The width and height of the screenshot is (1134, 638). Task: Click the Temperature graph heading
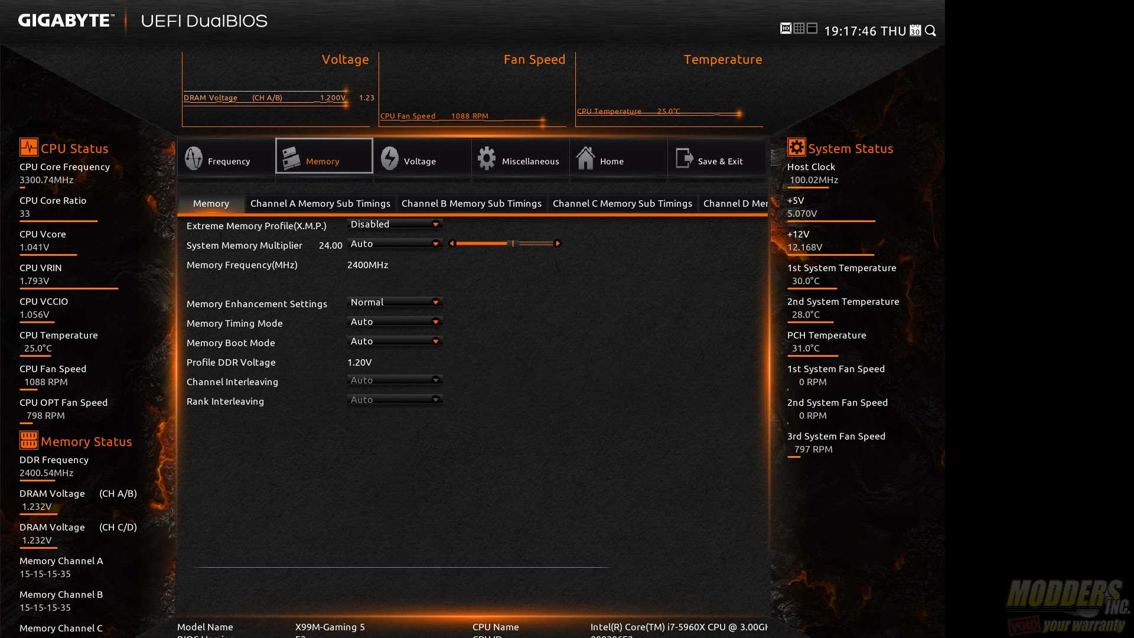723,59
